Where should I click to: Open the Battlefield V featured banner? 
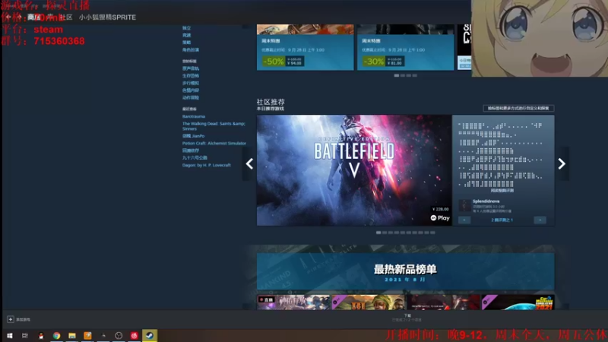coord(354,169)
